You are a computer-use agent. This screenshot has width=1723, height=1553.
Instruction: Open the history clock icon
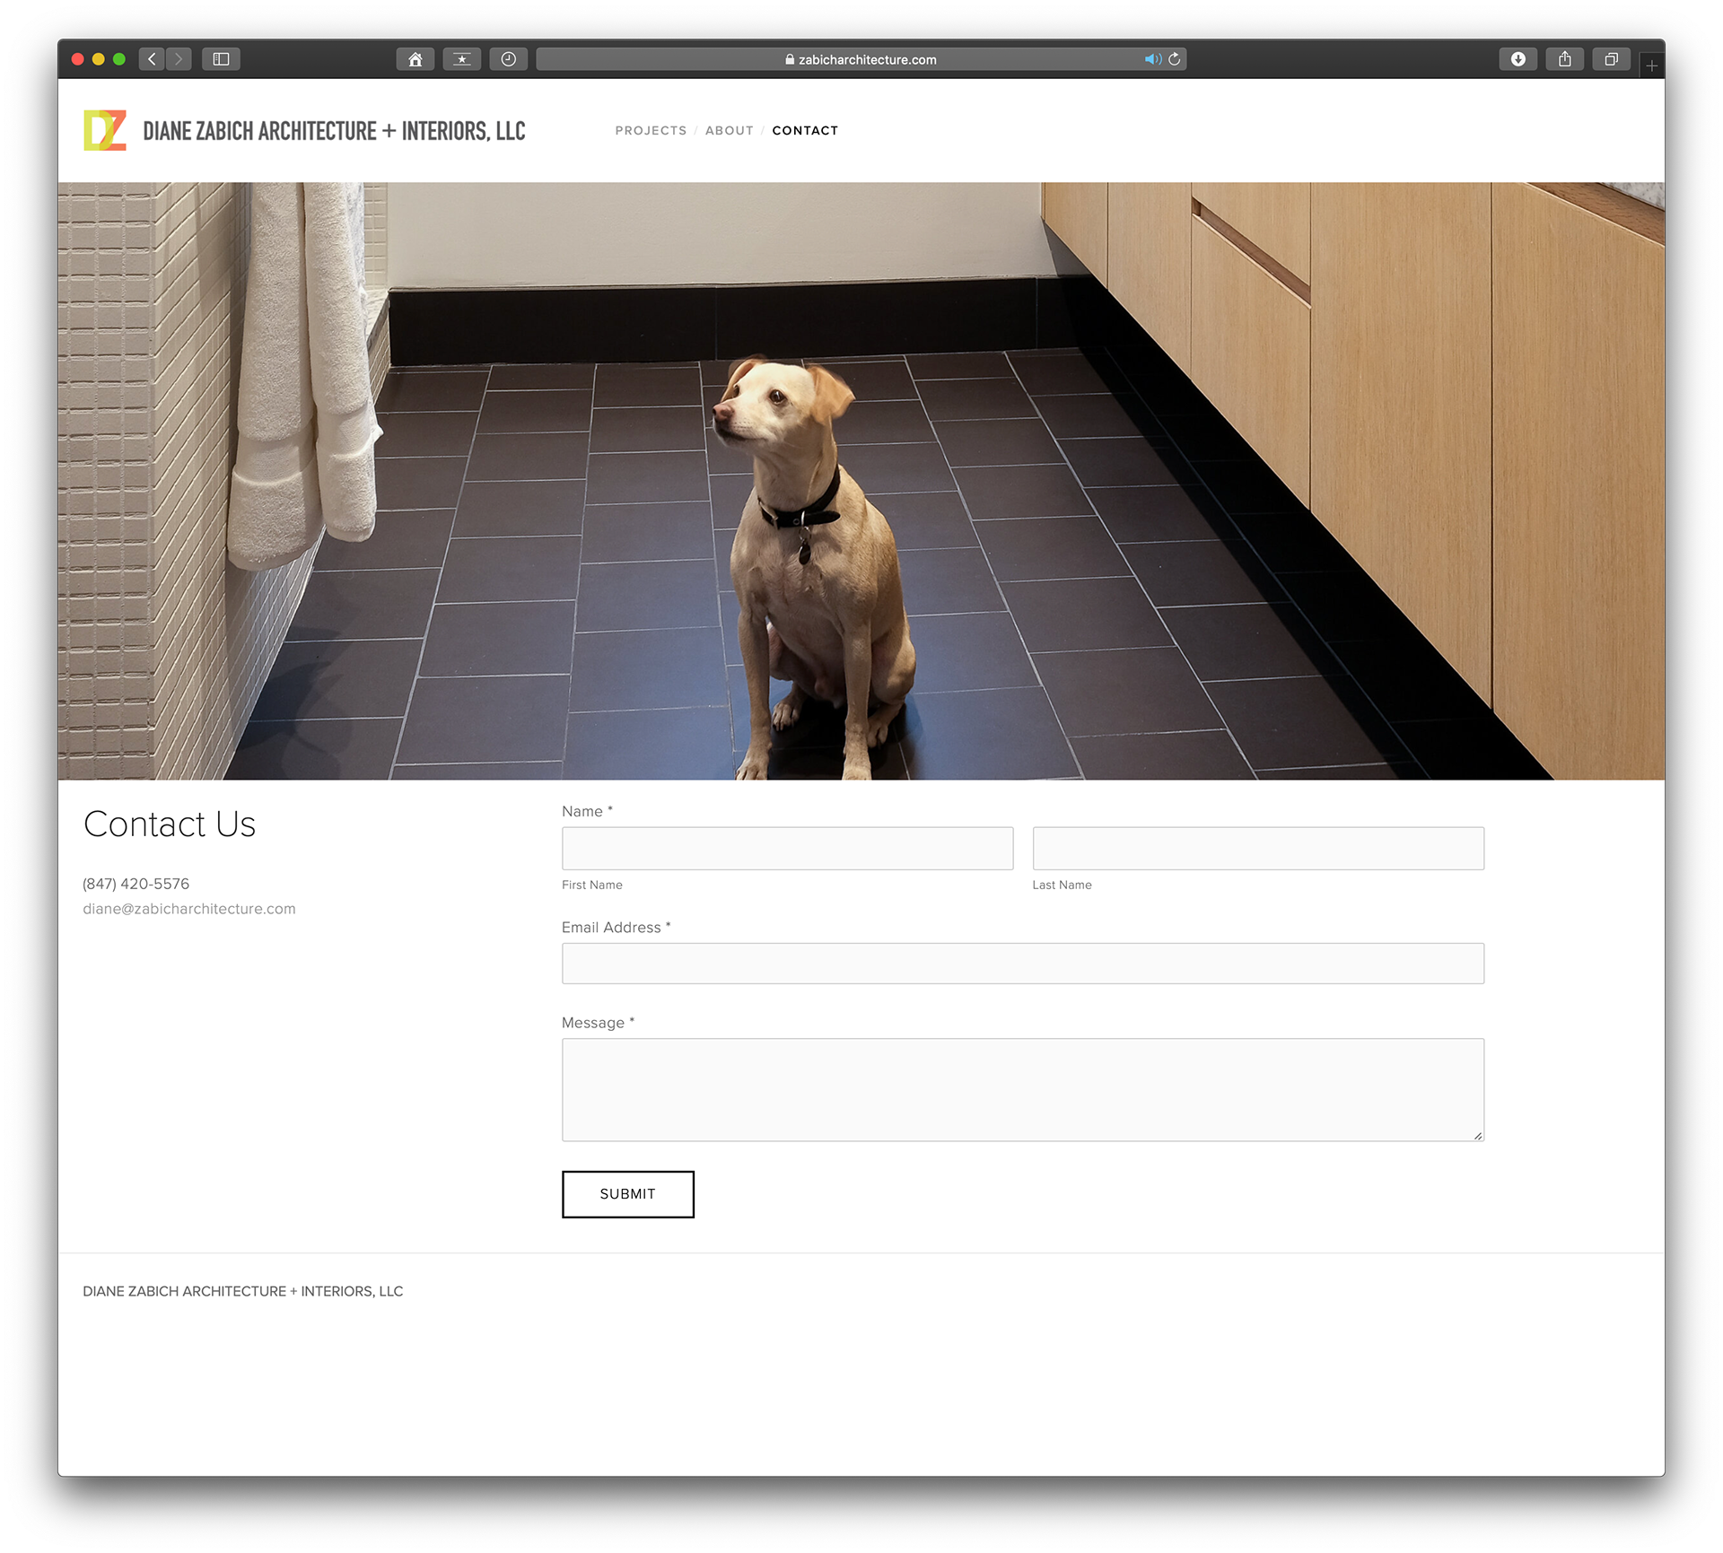(508, 59)
